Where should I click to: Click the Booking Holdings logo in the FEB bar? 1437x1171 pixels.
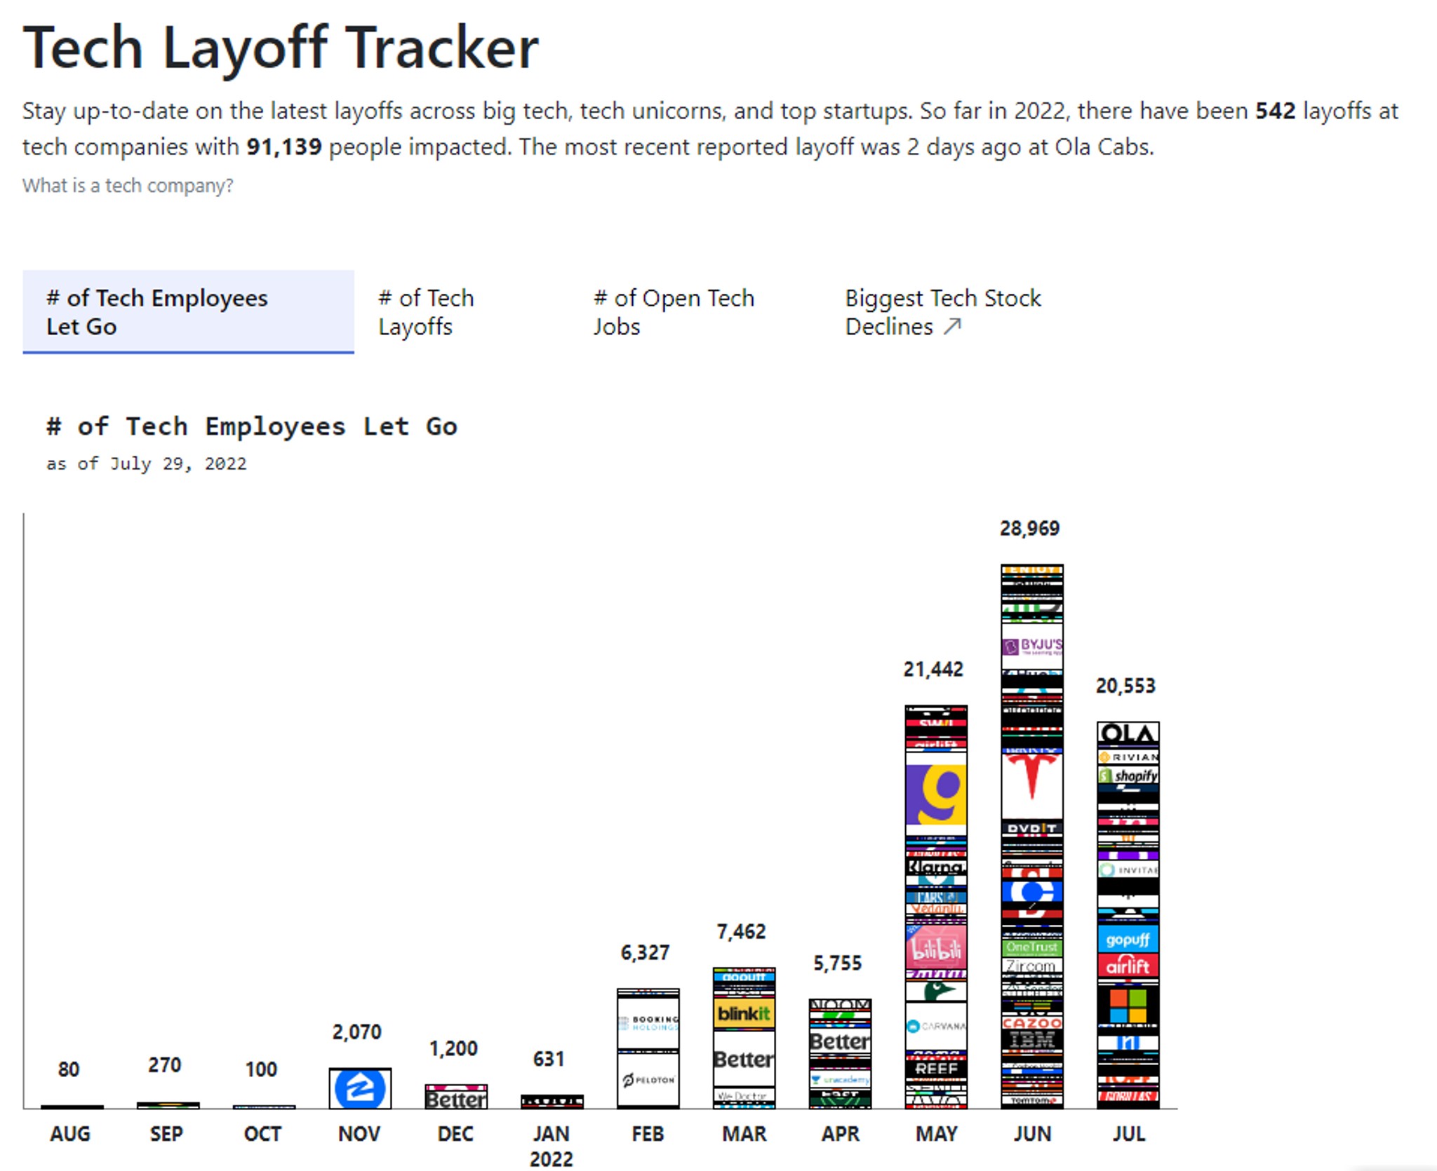click(x=648, y=1024)
